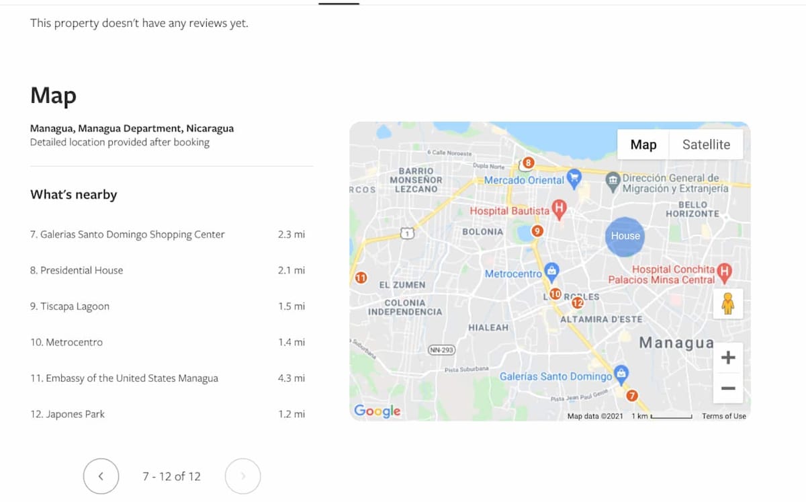
Task: Select the blue House location circle
Action: [x=625, y=236]
